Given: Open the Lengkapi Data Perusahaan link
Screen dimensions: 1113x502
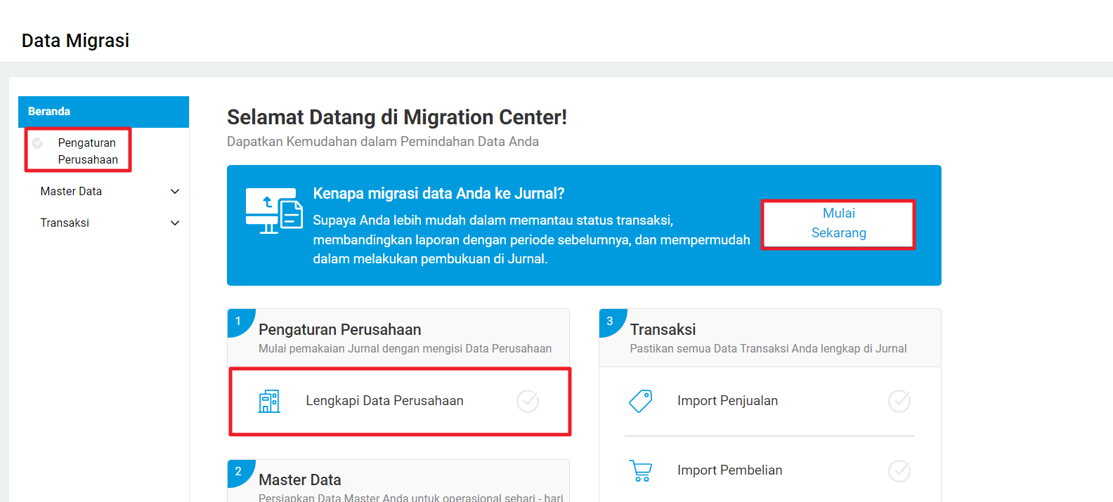Looking at the screenshot, I should click(384, 401).
